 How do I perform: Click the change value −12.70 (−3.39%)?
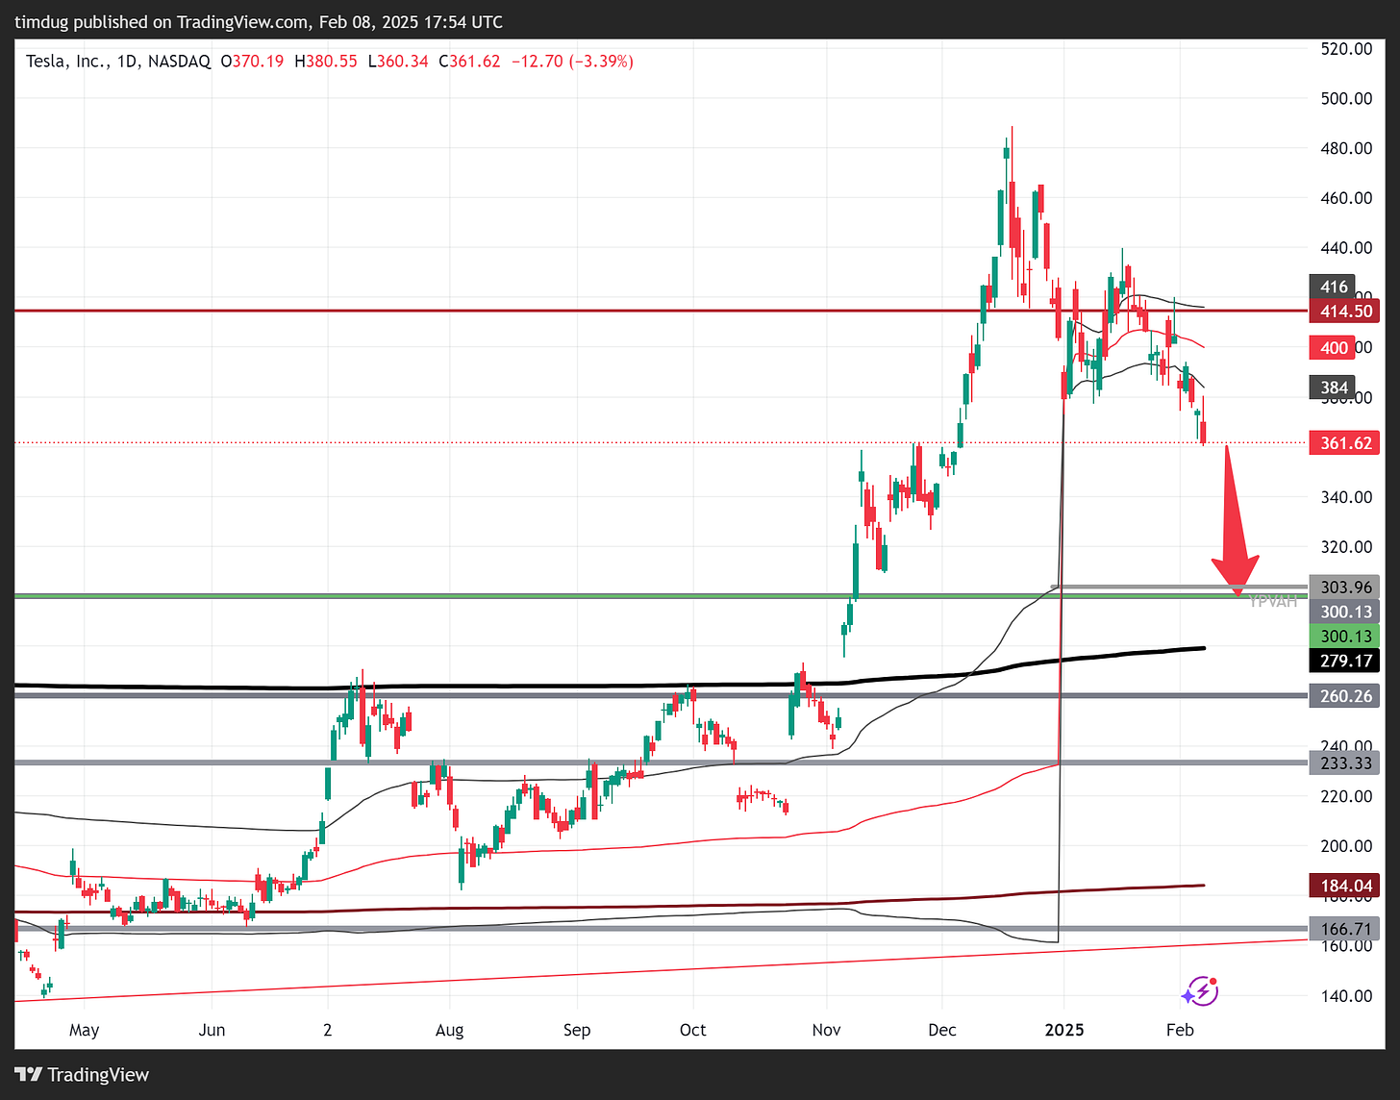pos(572,62)
